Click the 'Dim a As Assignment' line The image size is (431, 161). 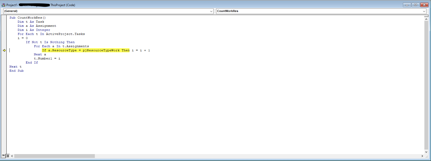coord(37,26)
